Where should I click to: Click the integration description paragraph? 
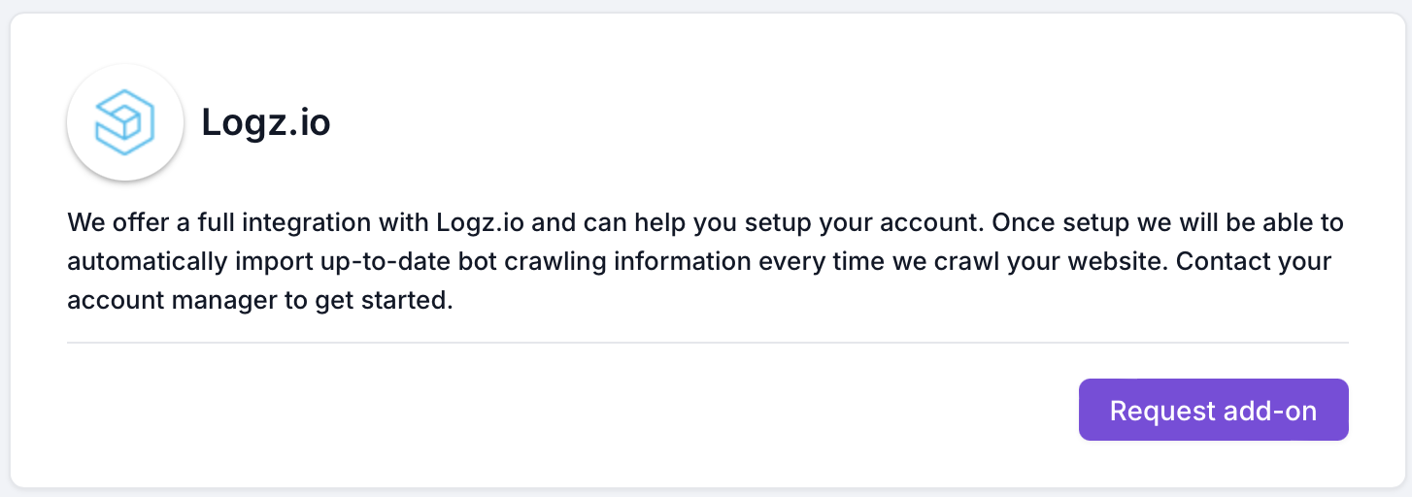click(705, 262)
